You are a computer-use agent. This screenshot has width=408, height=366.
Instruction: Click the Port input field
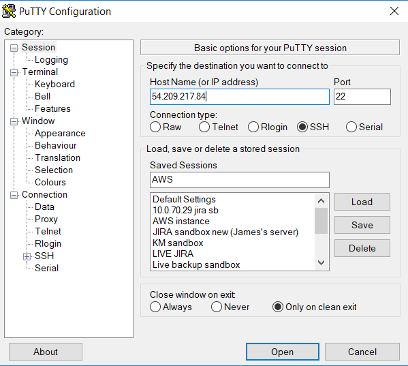click(x=362, y=97)
